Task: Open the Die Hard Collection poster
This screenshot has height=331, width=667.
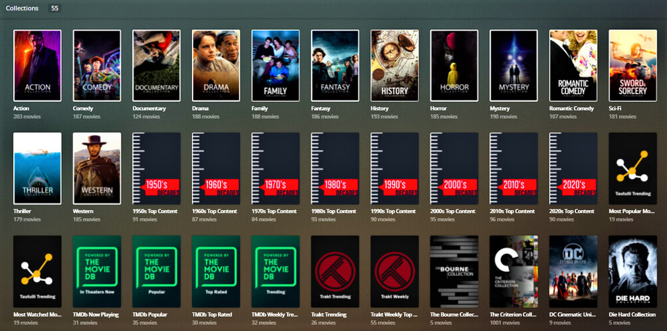Action: tap(633, 271)
